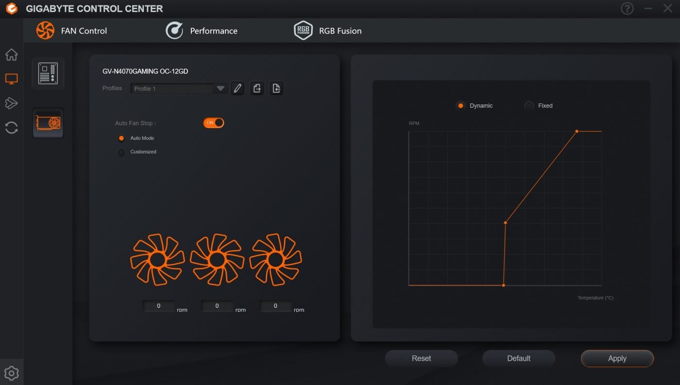This screenshot has height=385, width=680.
Task: Minimize the Gigabyte Control Center window
Action: tap(648, 9)
